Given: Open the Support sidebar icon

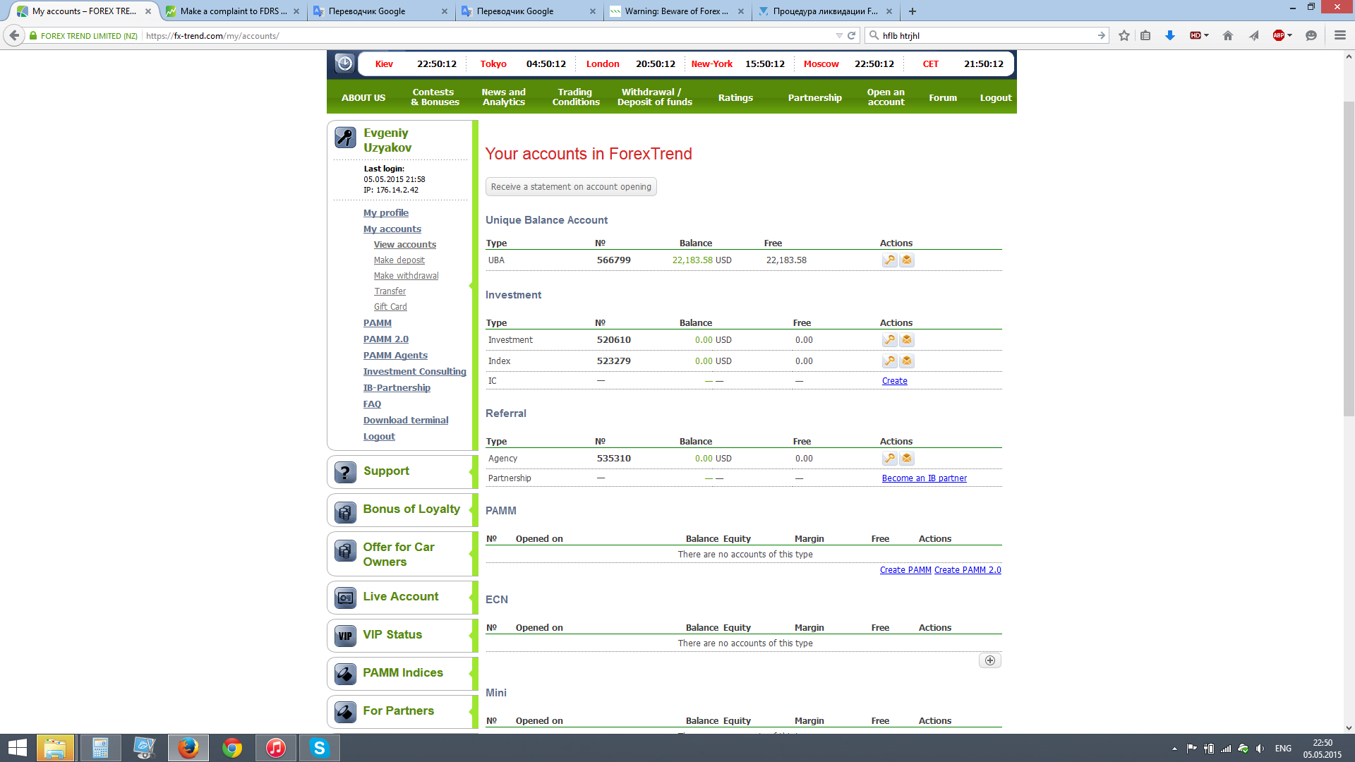Looking at the screenshot, I should (345, 472).
